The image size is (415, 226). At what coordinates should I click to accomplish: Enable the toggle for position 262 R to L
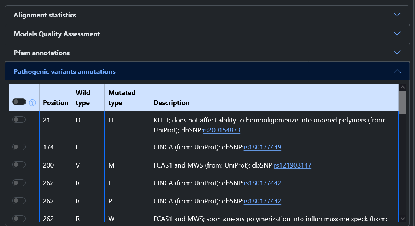tap(19, 183)
